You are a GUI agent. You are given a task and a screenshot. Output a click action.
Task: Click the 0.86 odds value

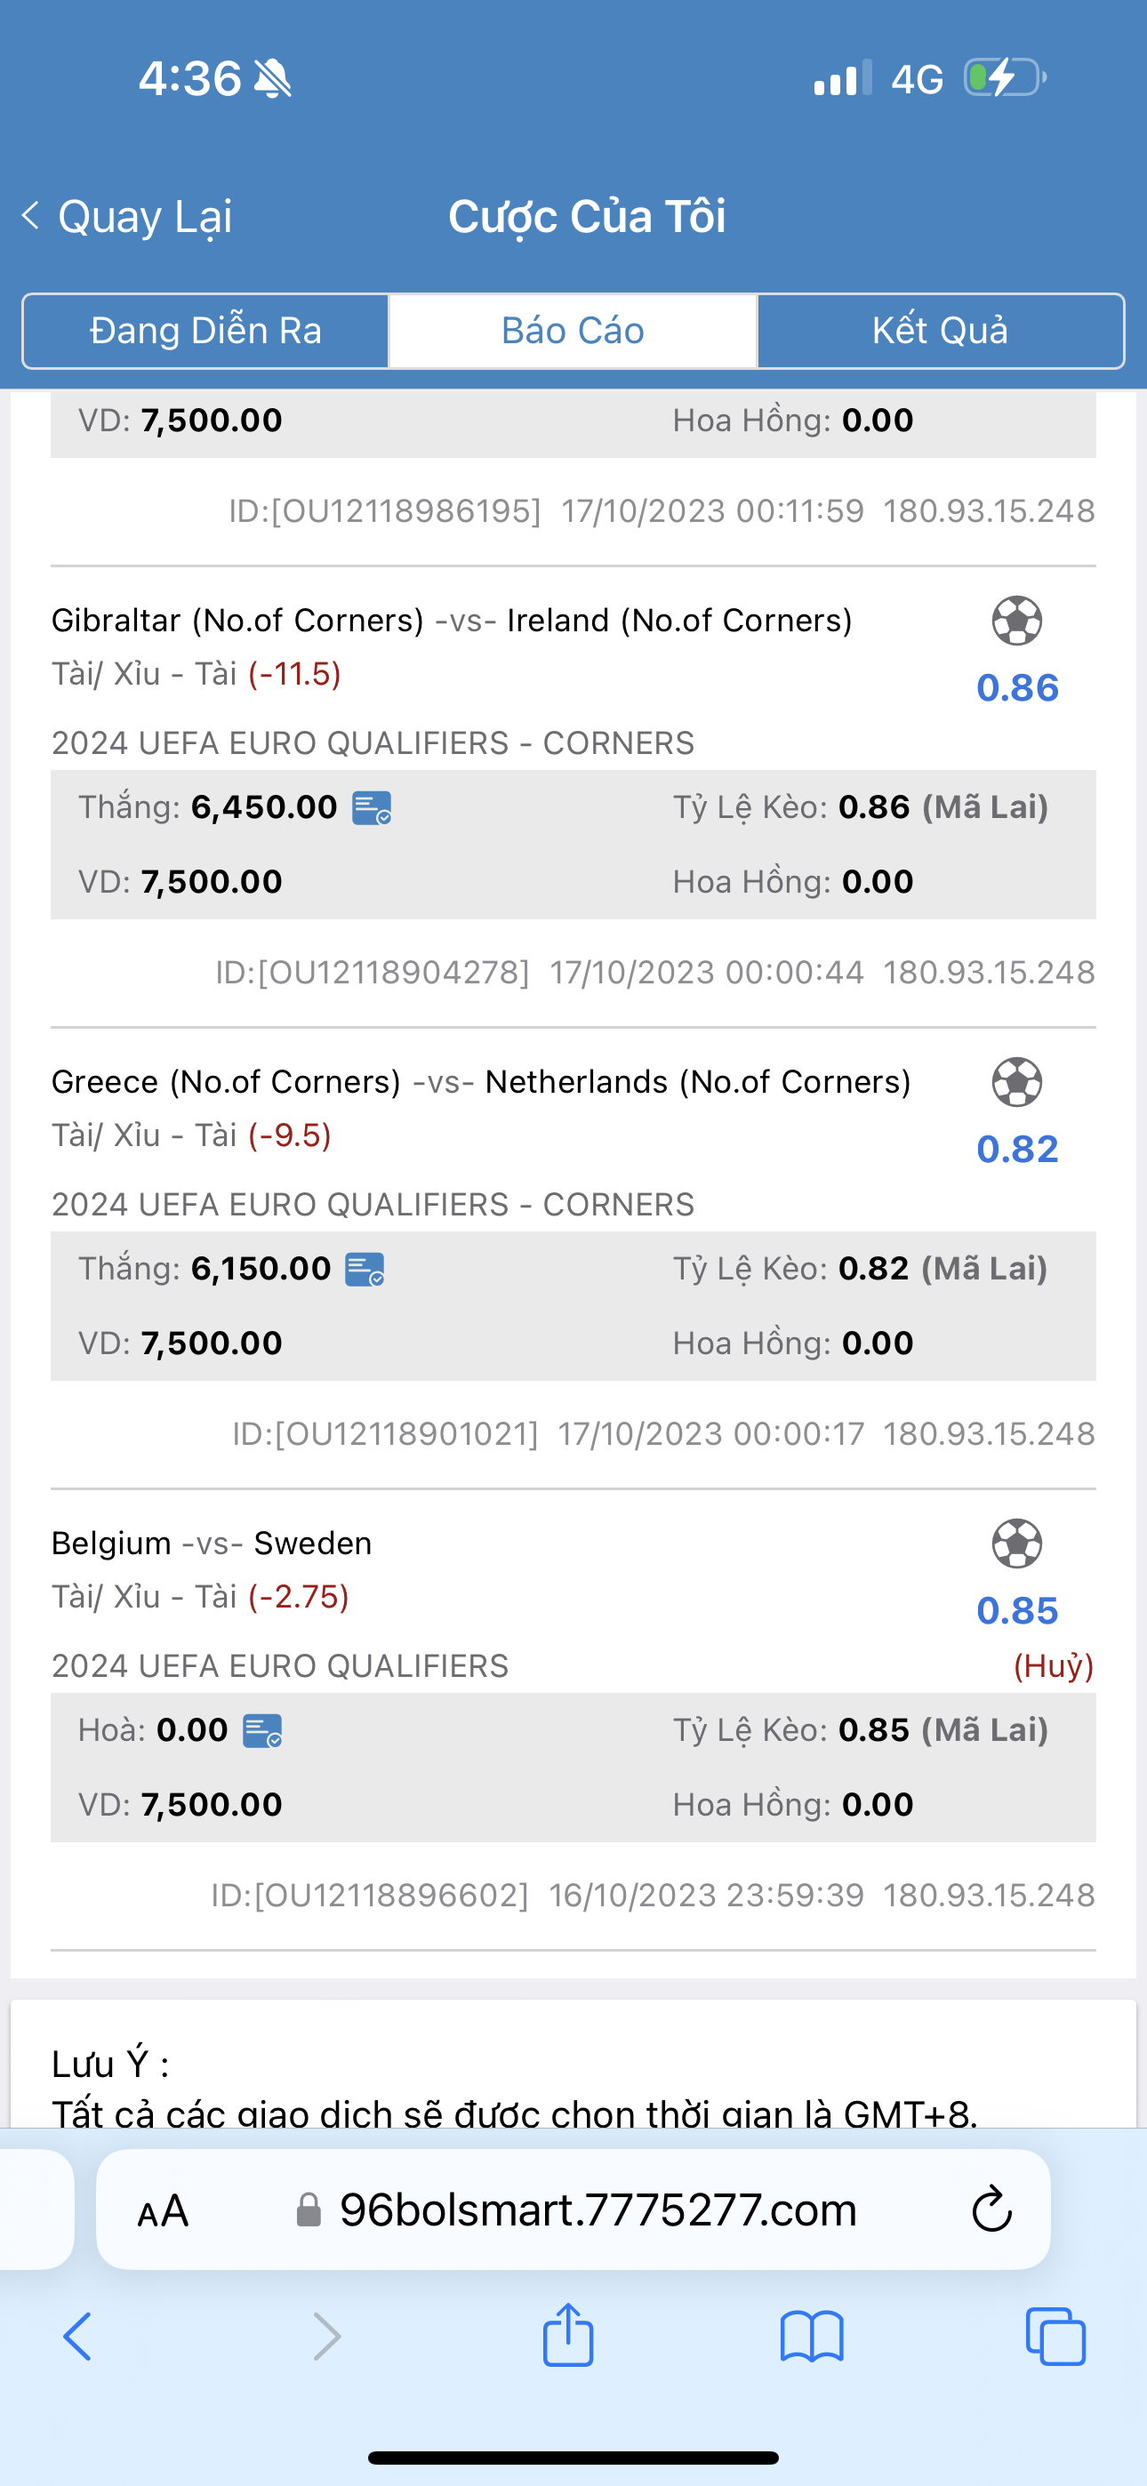click(1017, 688)
